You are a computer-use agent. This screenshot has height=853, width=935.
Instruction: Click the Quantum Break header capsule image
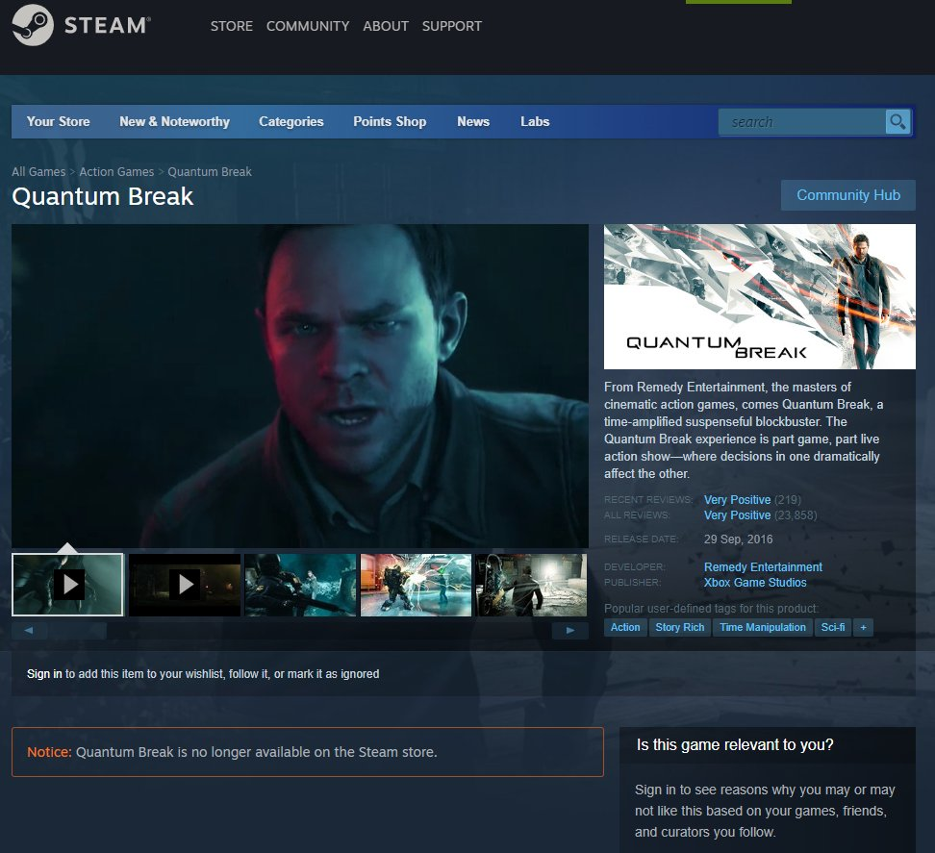pyautogui.click(x=760, y=296)
